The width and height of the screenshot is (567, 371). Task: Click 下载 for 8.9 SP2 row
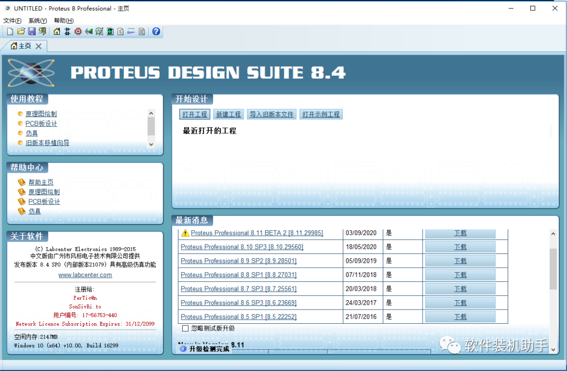click(460, 261)
